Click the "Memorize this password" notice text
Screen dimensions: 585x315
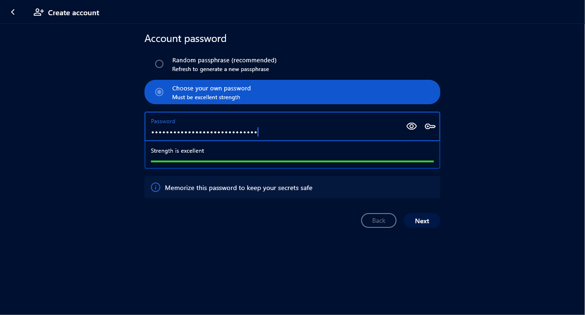tap(238, 188)
